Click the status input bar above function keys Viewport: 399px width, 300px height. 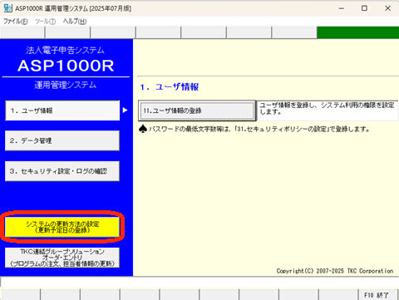[x=199, y=282]
